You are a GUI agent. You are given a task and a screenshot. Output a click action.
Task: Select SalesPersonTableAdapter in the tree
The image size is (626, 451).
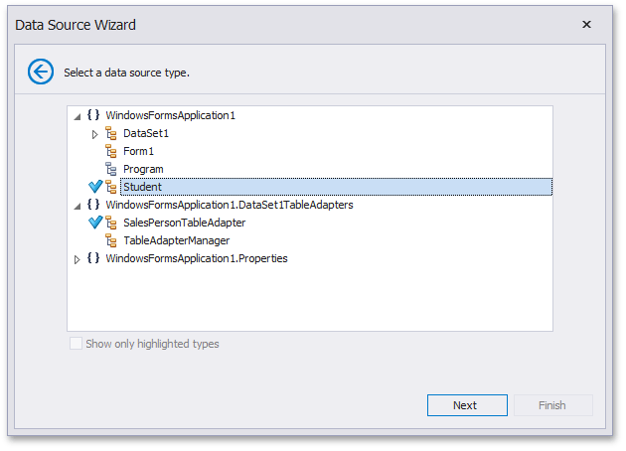[184, 223]
